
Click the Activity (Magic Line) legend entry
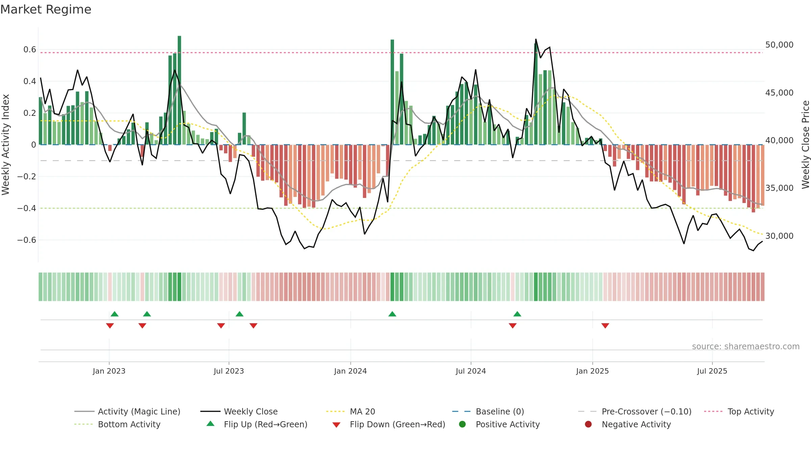click(127, 411)
